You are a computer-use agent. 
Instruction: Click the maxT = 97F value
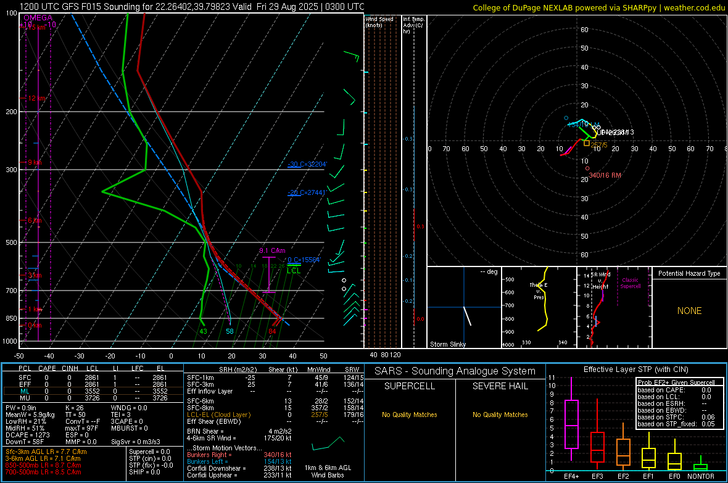click(x=81, y=428)
